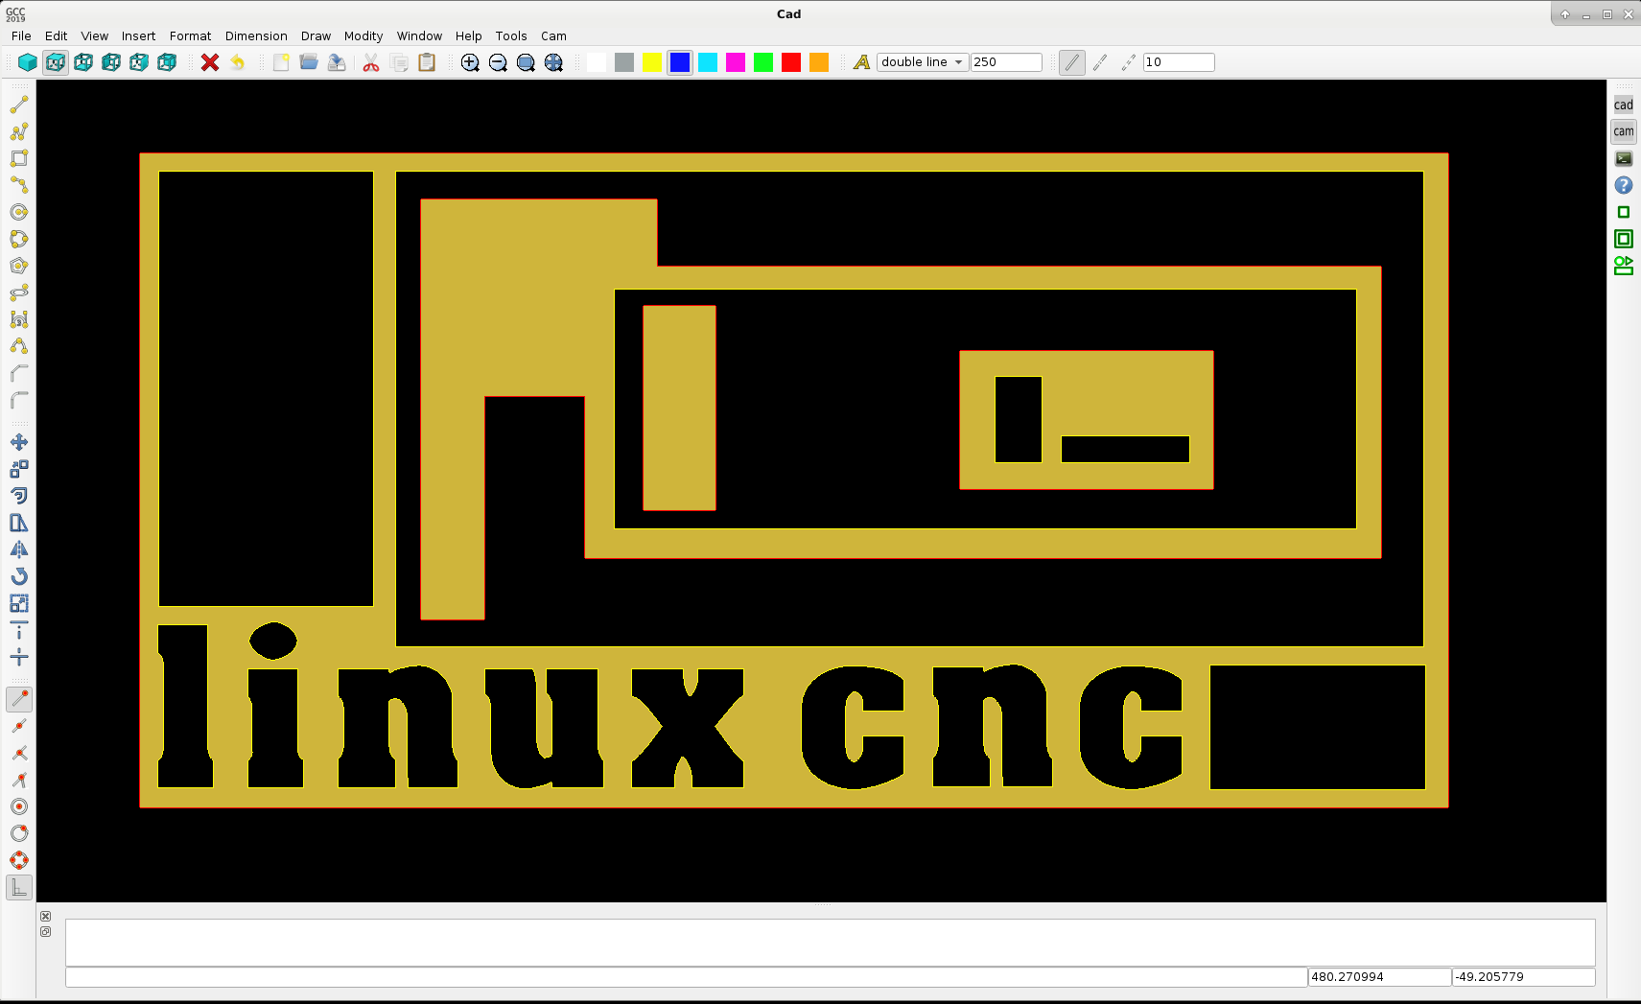Click the line width field showing 10
The image size is (1641, 1004).
coord(1179,62)
